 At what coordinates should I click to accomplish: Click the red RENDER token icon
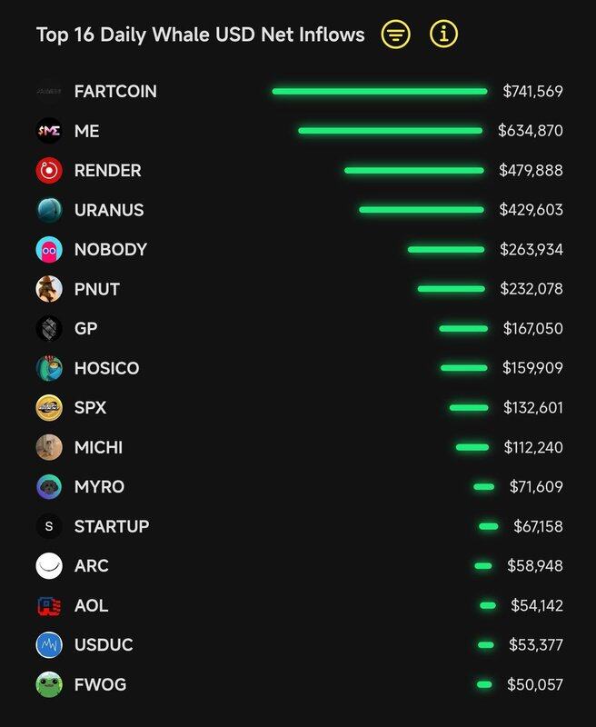pyautogui.click(x=49, y=171)
